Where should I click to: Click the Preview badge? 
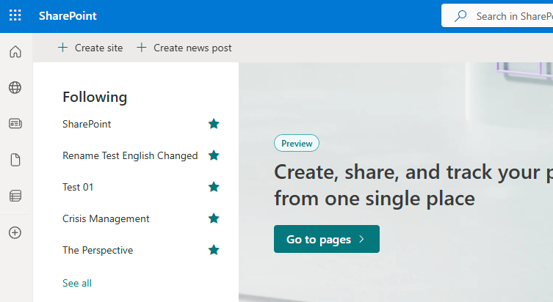(x=297, y=143)
